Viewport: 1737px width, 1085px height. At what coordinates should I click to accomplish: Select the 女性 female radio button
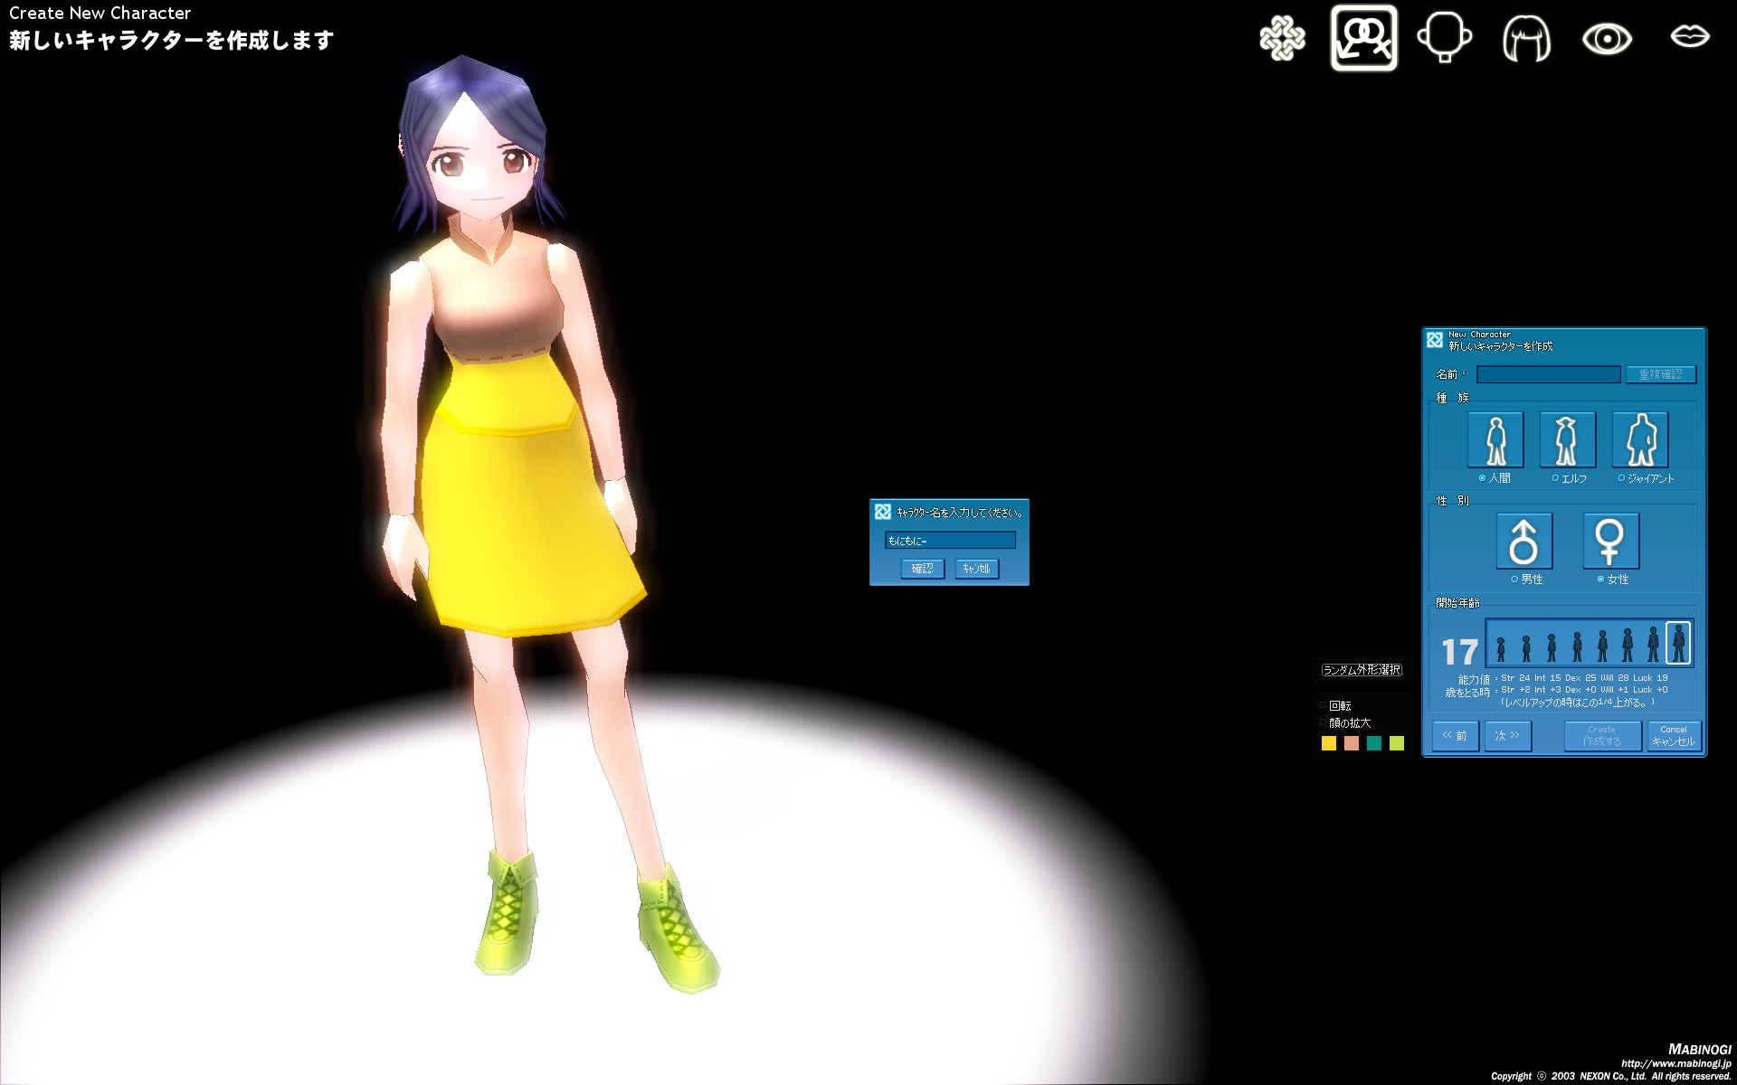(x=1600, y=580)
